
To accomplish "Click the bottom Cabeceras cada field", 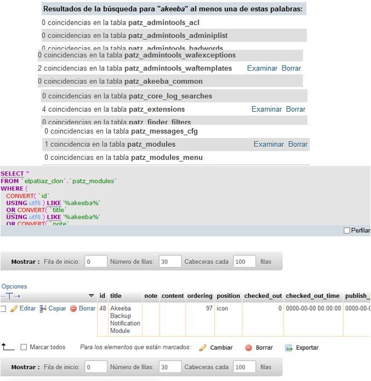I will coord(244,367).
